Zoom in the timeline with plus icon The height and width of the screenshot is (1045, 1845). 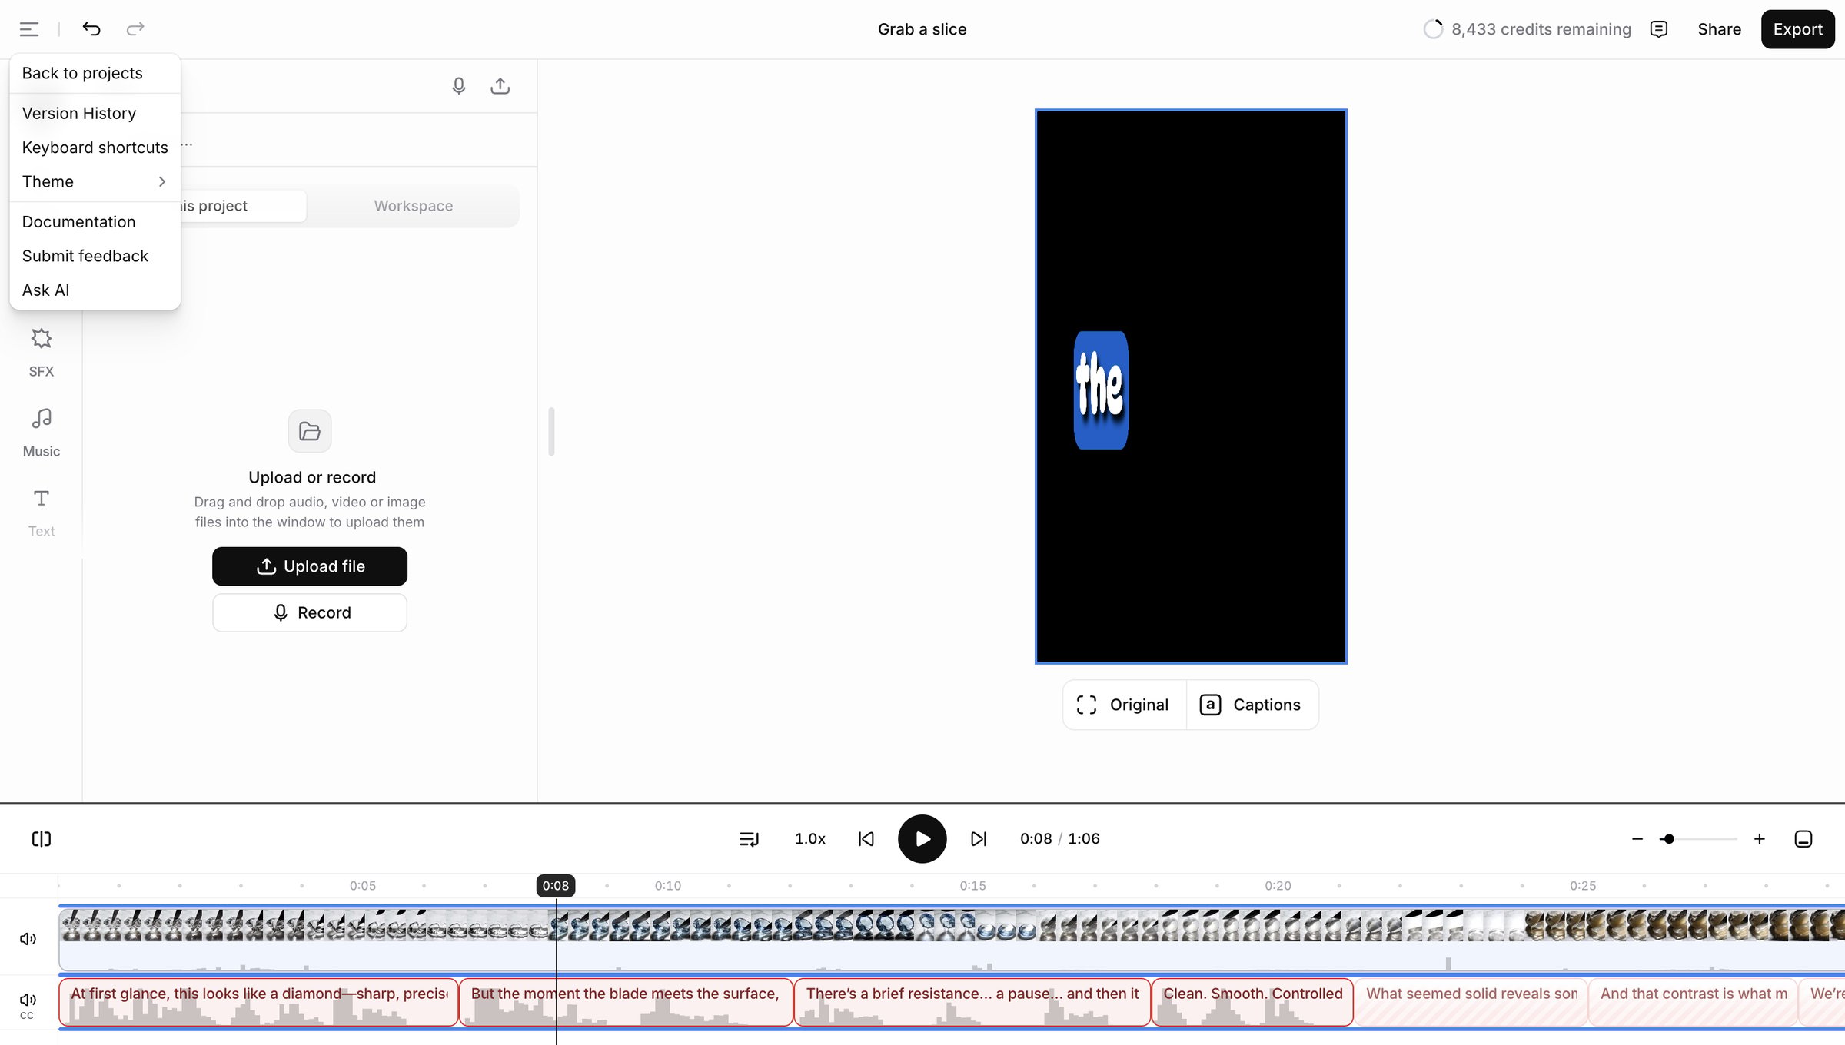(1759, 838)
